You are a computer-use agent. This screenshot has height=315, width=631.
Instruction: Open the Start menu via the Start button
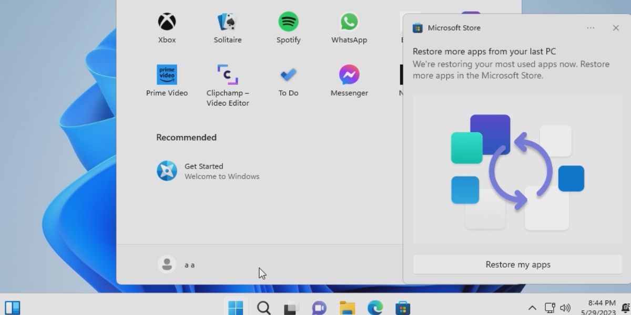pyautogui.click(x=235, y=307)
